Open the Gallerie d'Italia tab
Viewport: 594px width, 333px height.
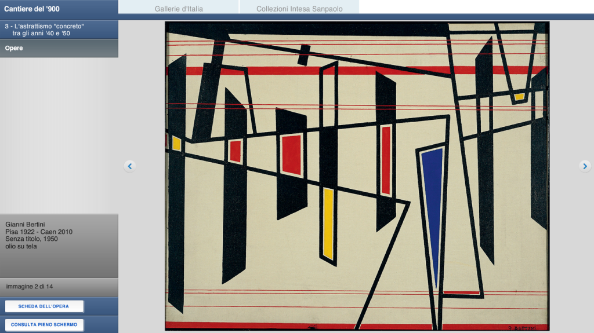point(179,9)
